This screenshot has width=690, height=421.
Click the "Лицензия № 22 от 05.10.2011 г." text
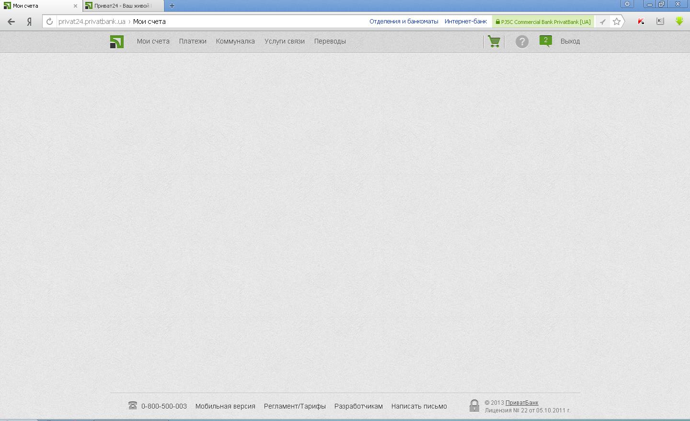(528, 410)
